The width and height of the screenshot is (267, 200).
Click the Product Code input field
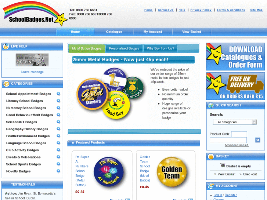pos(239,134)
